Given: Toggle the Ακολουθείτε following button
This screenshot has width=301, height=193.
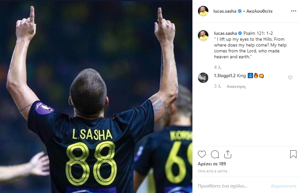Looking at the screenshot, I should tap(259, 11).
